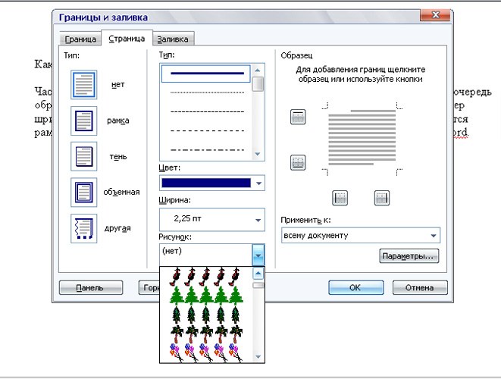Select the long-dashed line style
501x379 pixels.
207,130
